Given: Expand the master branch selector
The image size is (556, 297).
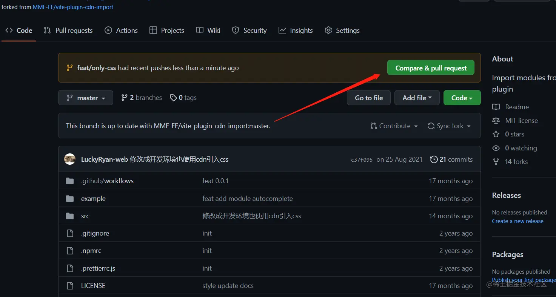Looking at the screenshot, I should pos(86,98).
